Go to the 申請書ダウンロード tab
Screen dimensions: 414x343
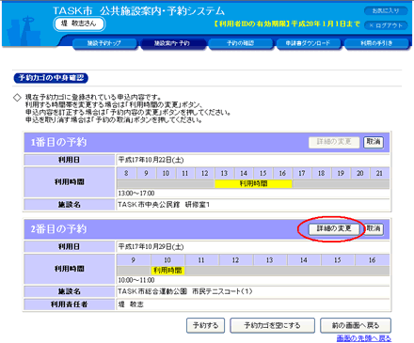click(308, 43)
